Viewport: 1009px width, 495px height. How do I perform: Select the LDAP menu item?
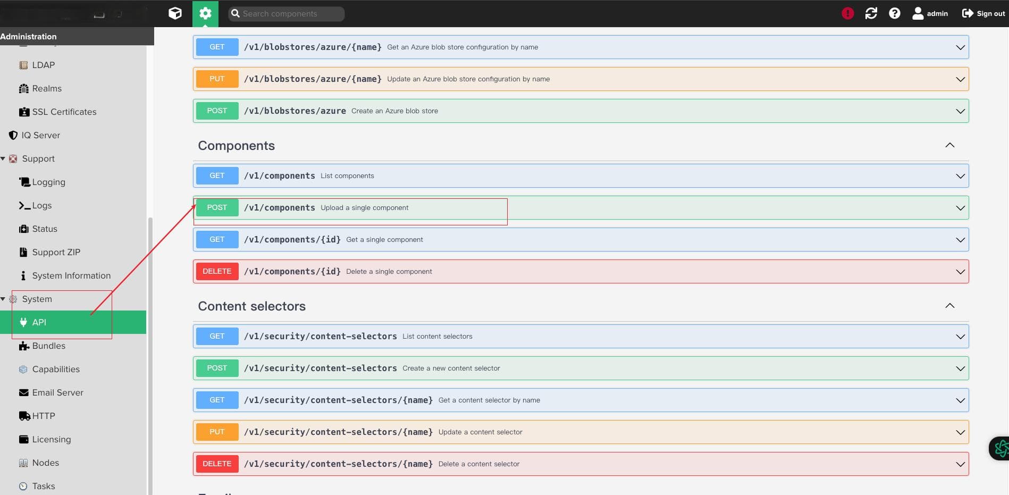[x=73, y=65]
